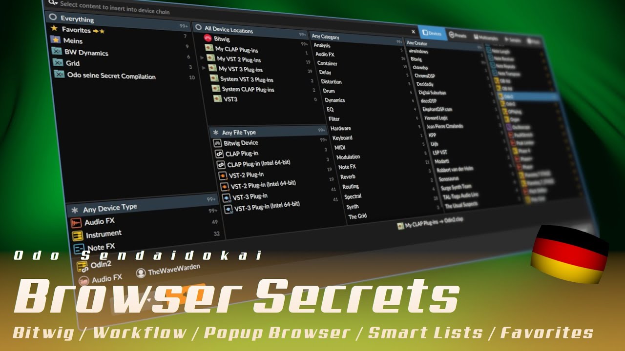Viewport: 625px width, 351px height.
Task: Click the Odo seine Secret Compilation icon
Action: [x=60, y=75]
